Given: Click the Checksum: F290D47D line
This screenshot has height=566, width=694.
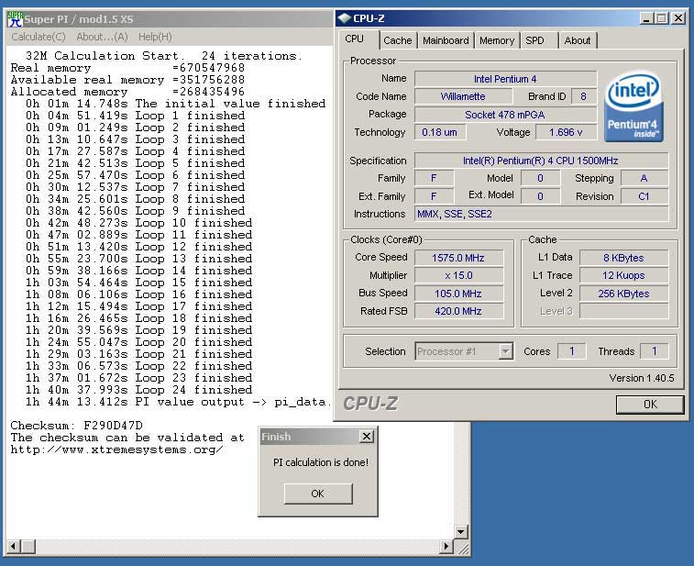Looking at the screenshot, I should [x=77, y=426].
